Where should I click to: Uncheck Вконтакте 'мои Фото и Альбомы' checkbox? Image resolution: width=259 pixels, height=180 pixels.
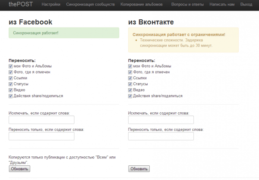pyautogui.click(x=130, y=66)
